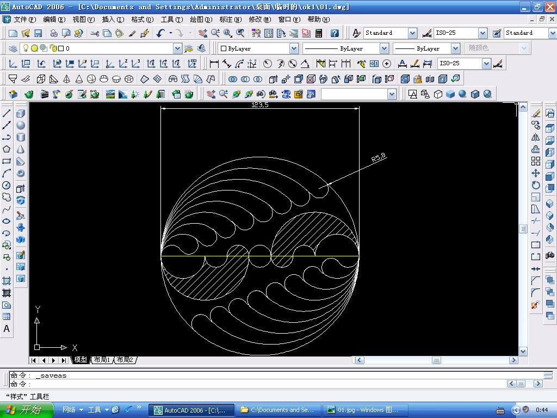Click the Linear Dimension tool
This screenshot has width=557, height=418.
[214, 64]
